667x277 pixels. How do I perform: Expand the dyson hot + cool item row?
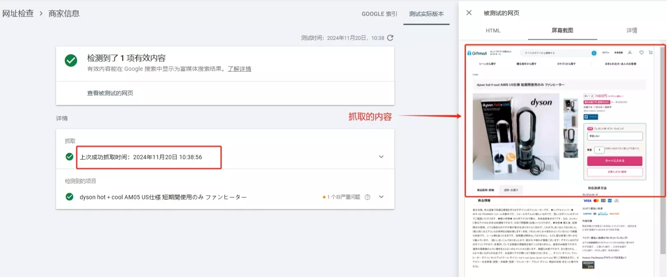click(x=381, y=197)
